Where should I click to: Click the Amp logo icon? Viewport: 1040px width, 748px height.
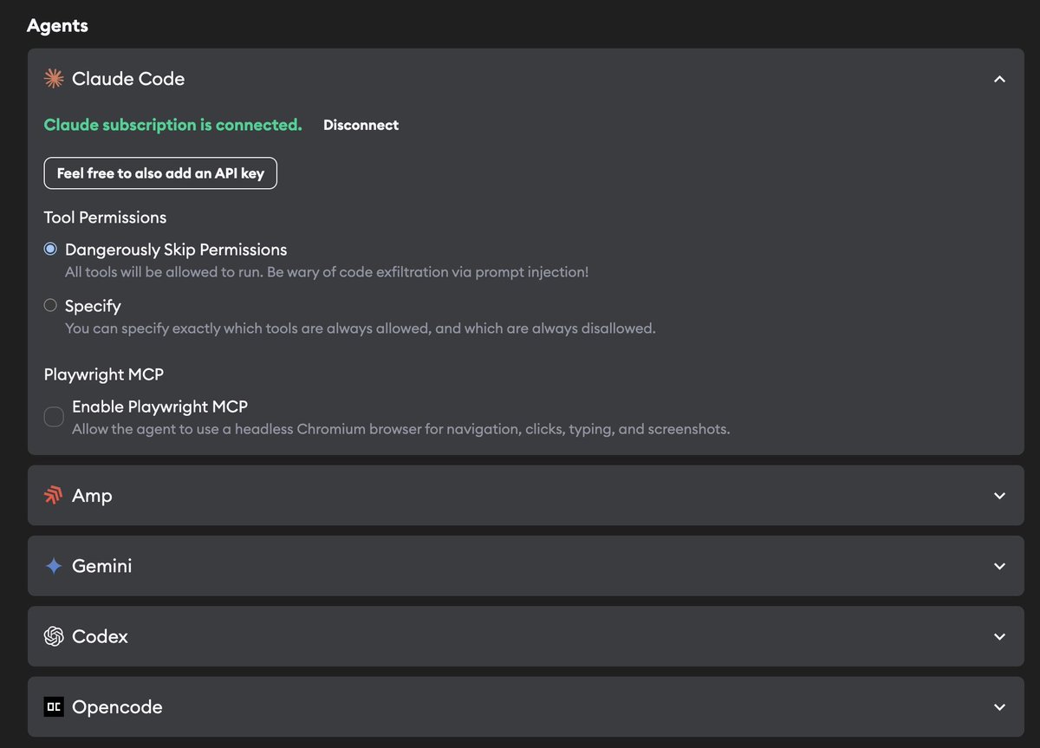pyautogui.click(x=54, y=496)
